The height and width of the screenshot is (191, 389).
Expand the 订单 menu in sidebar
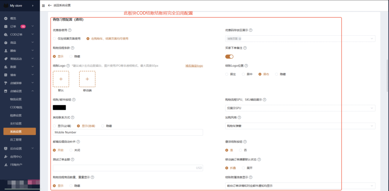33,27
